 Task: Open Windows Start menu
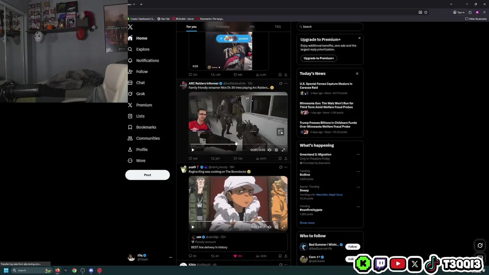coord(6,270)
